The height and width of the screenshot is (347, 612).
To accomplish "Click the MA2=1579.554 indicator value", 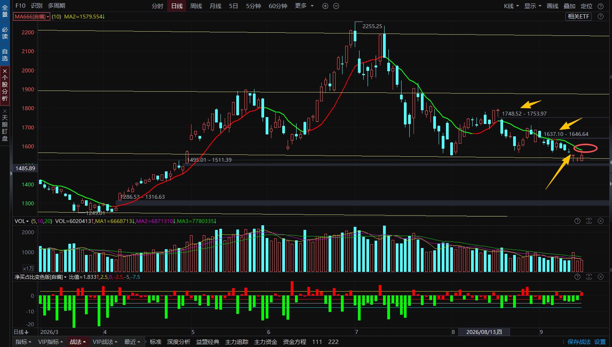I will [84, 17].
